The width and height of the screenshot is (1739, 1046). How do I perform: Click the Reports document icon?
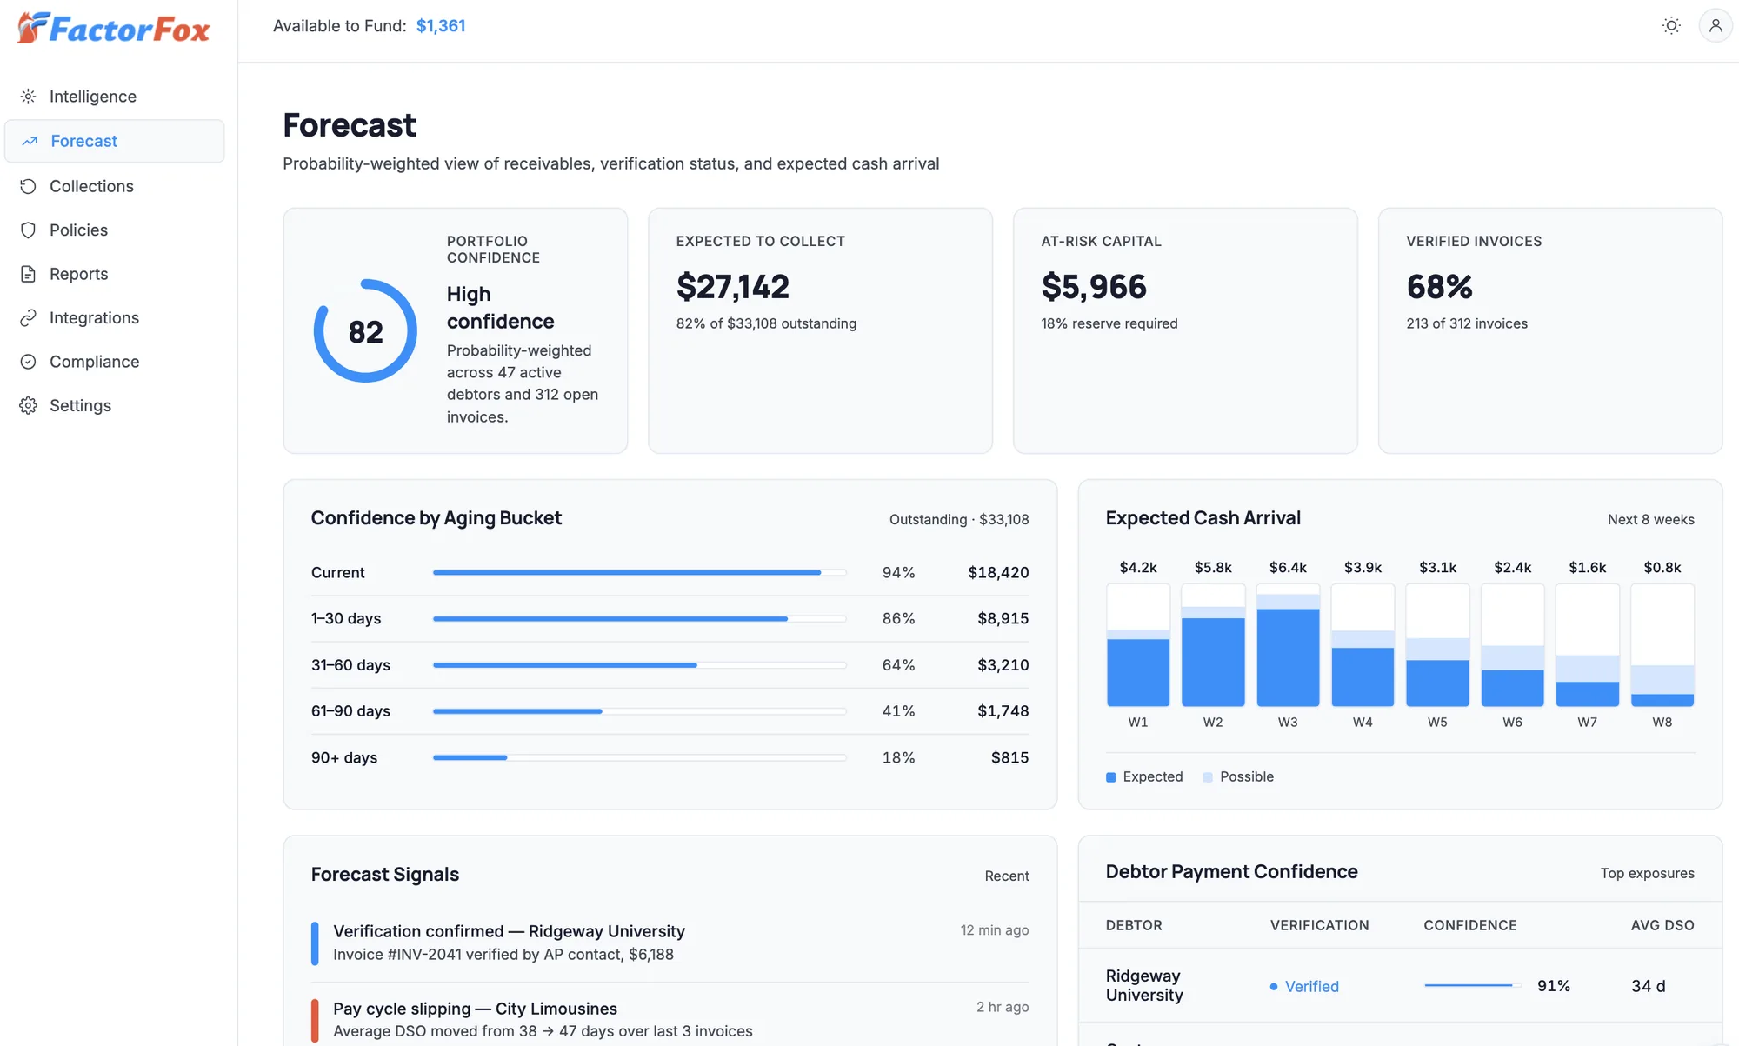[29, 274]
